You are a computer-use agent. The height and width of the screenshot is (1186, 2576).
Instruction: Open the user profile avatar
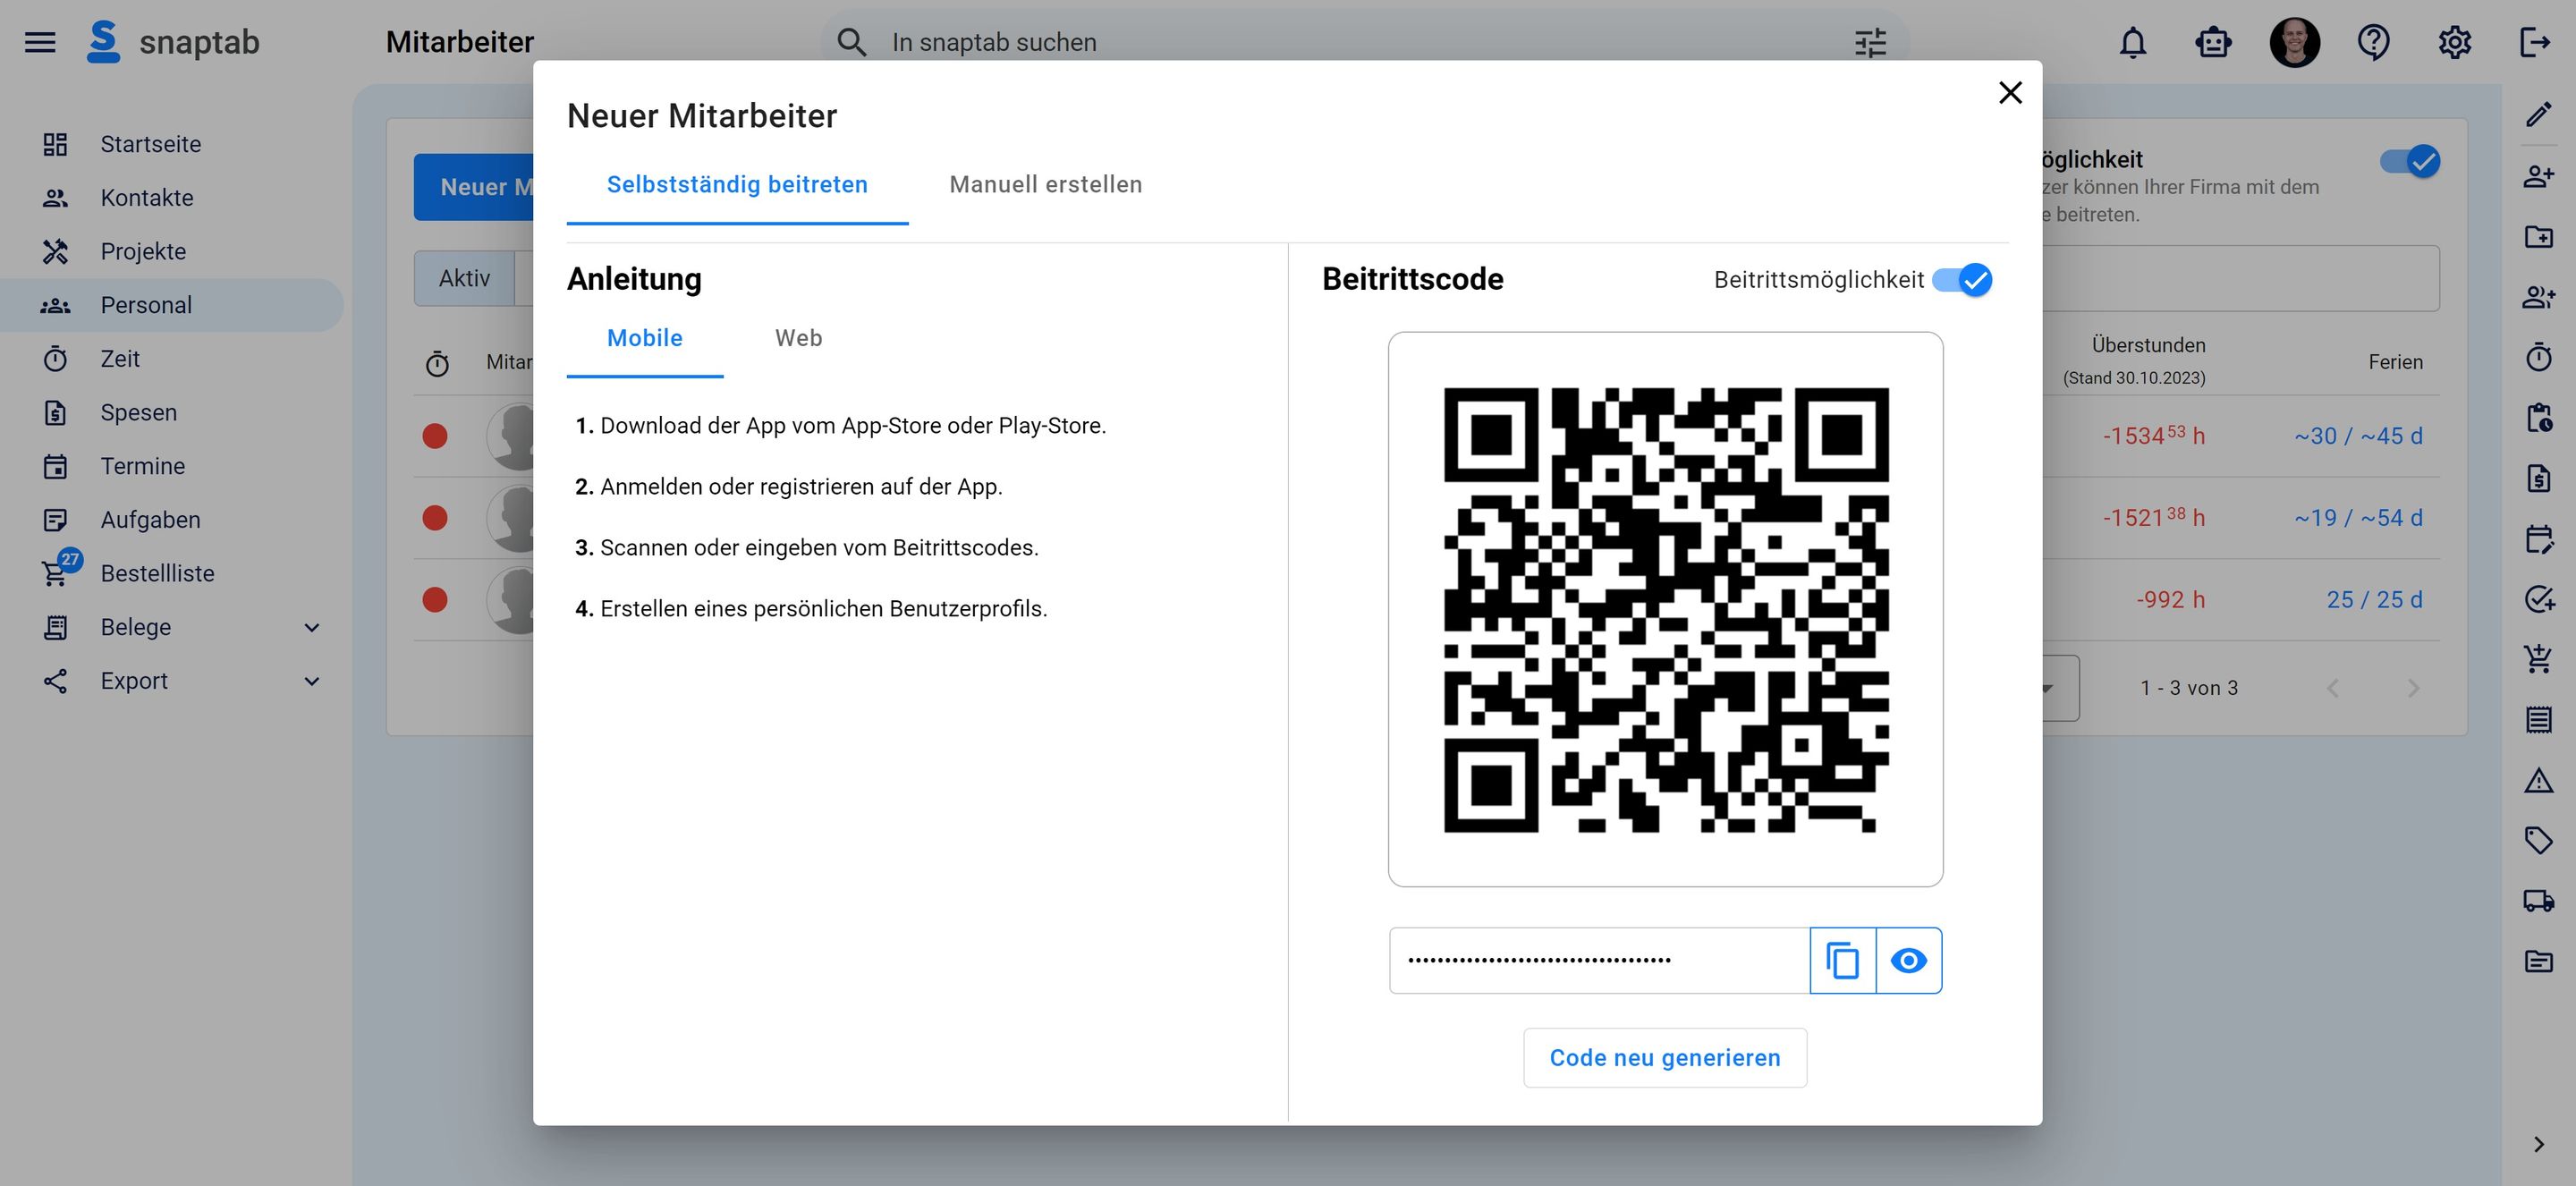(x=2294, y=42)
